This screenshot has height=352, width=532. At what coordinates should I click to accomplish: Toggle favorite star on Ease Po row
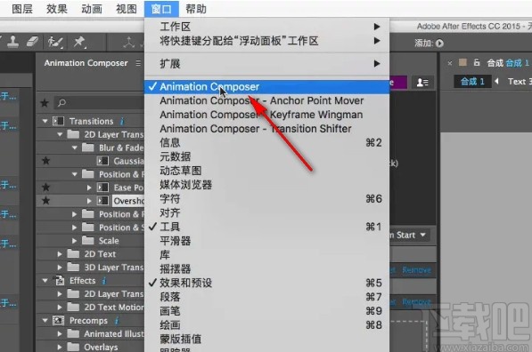click(x=45, y=188)
